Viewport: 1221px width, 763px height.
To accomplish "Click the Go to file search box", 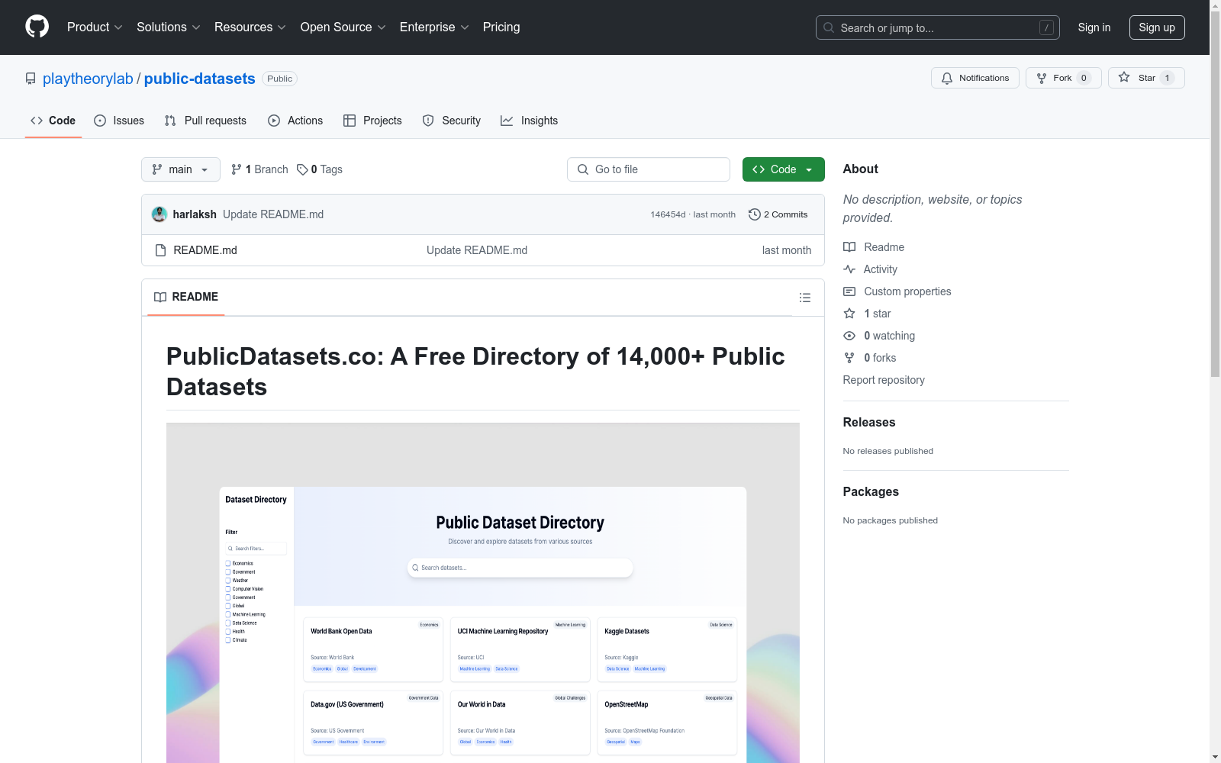I will 649,169.
